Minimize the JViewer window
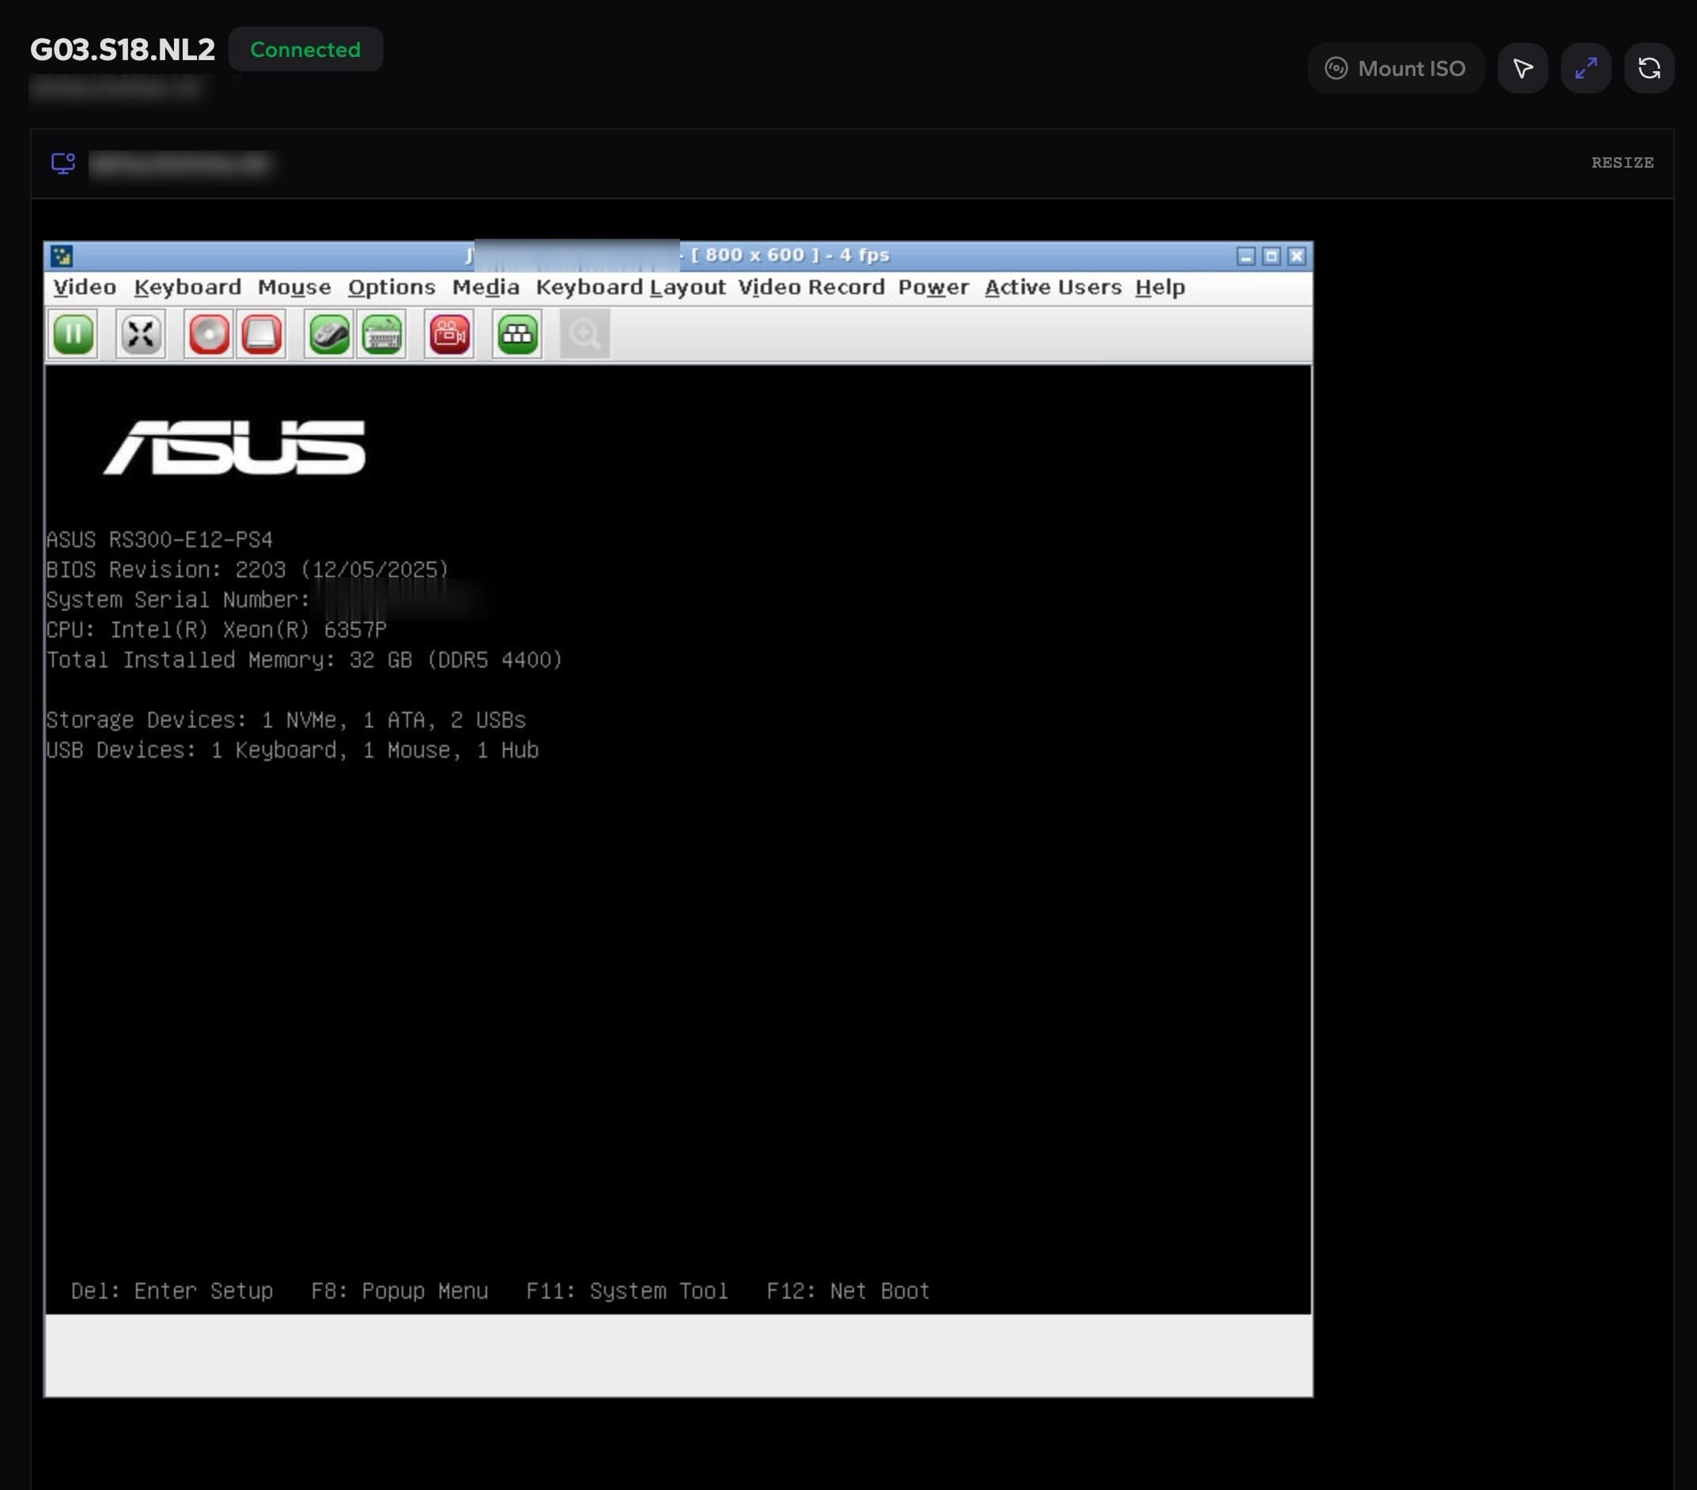Image resolution: width=1697 pixels, height=1490 pixels. pos(1245,255)
